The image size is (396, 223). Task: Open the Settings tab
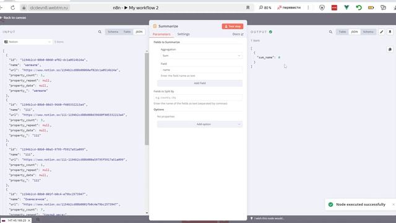tap(183, 34)
